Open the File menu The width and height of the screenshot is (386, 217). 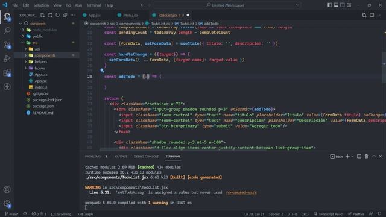(x=15, y=5)
